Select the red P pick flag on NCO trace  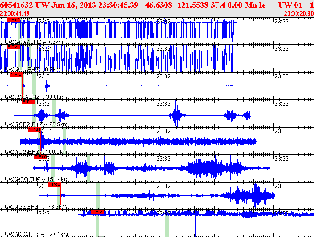pos(98,212)
